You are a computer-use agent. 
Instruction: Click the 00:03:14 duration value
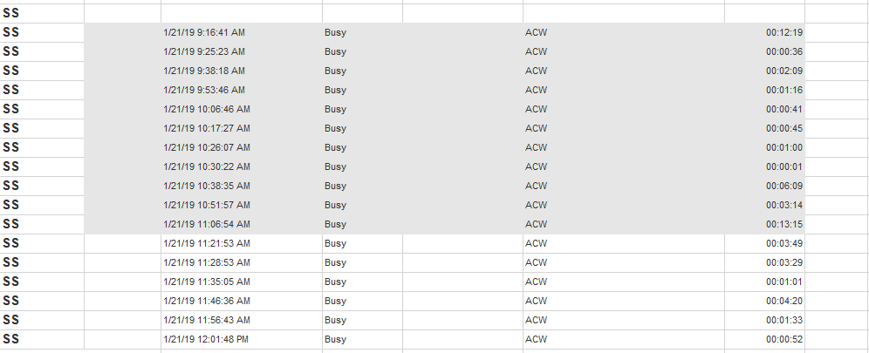tap(784, 205)
